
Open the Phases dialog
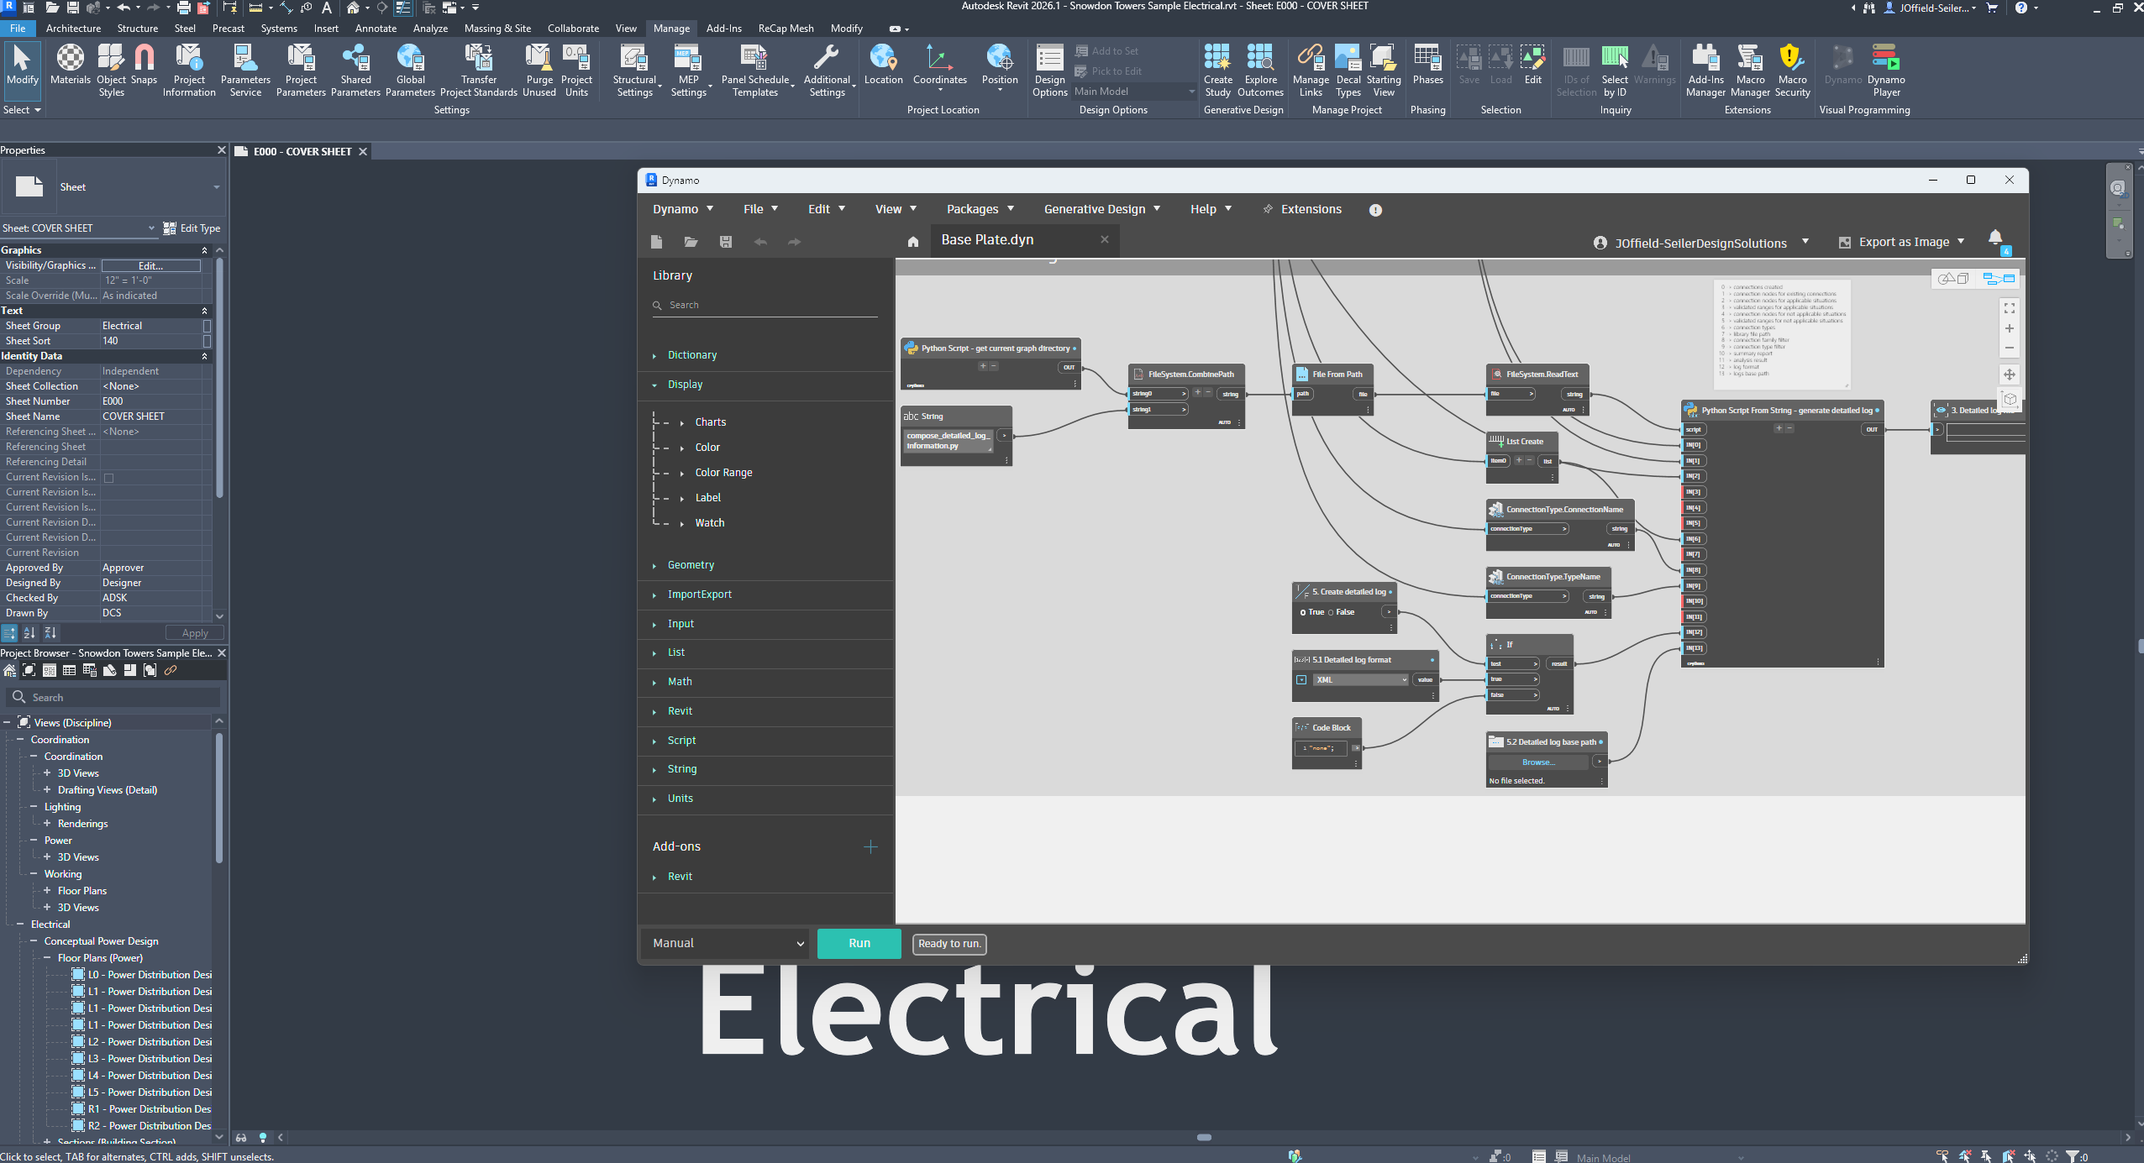pos(1427,65)
